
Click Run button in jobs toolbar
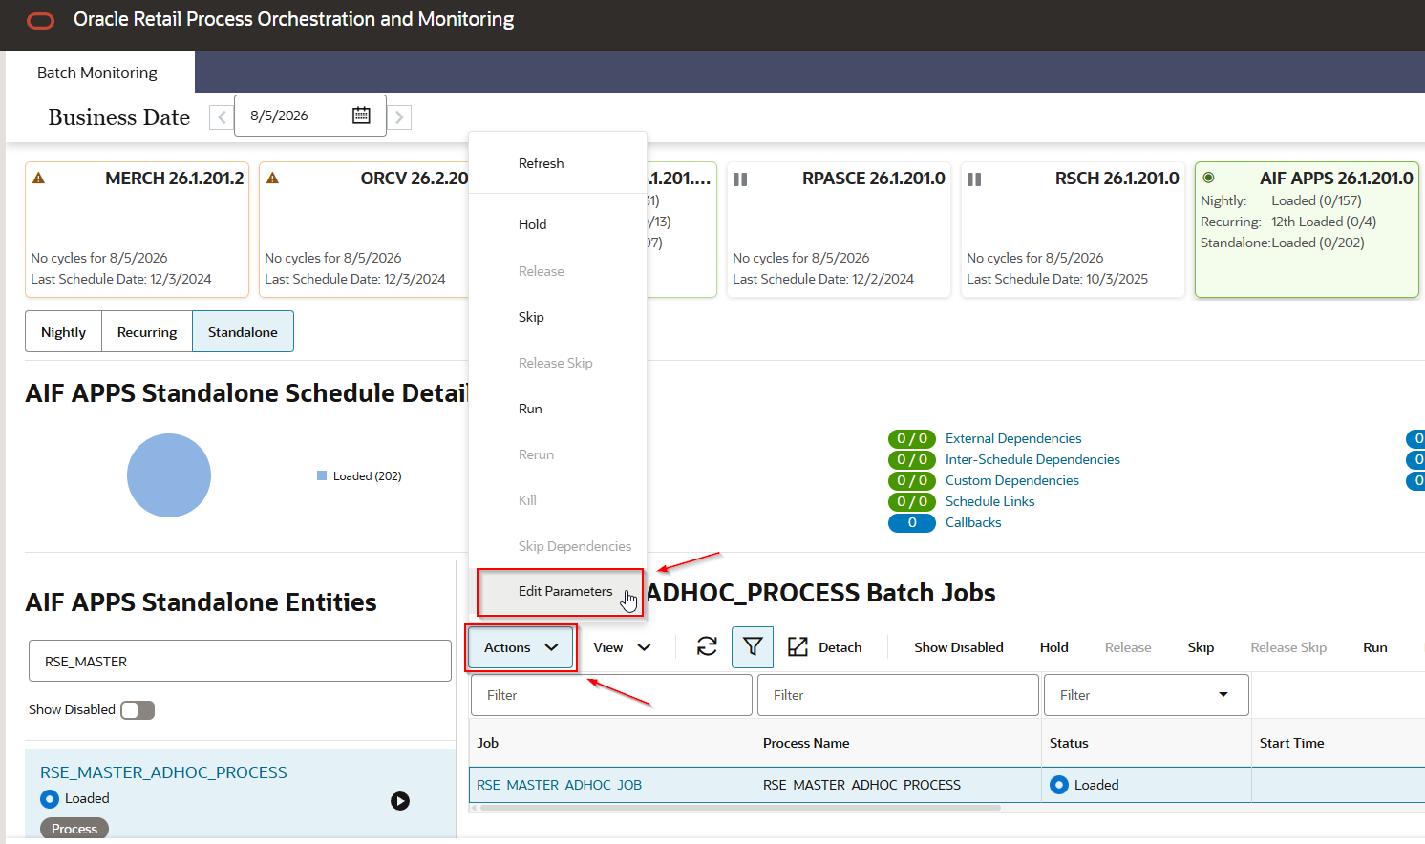(x=1374, y=647)
